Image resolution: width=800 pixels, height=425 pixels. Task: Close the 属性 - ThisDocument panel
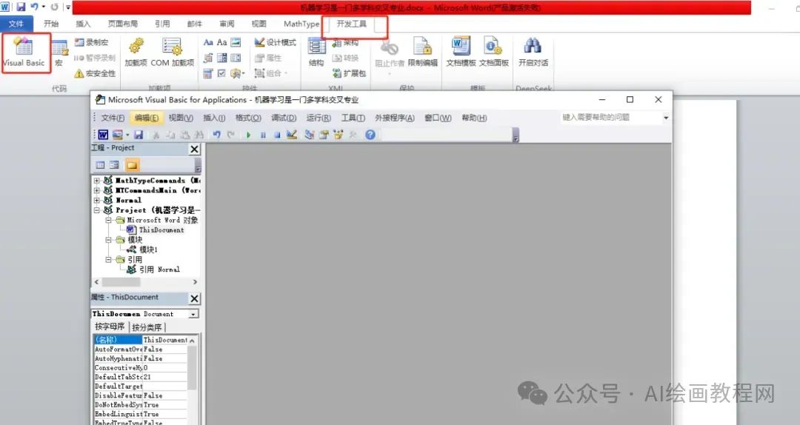(194, 298)
